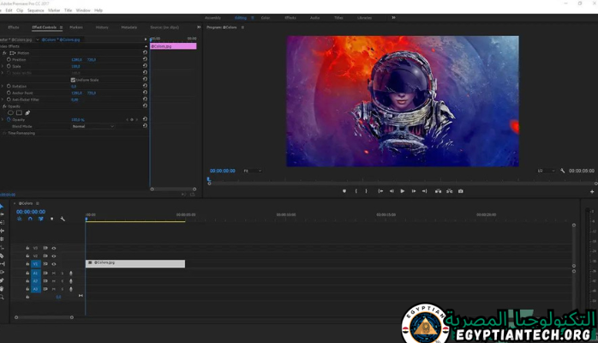Reset the Position parameter

coord(145,59)
